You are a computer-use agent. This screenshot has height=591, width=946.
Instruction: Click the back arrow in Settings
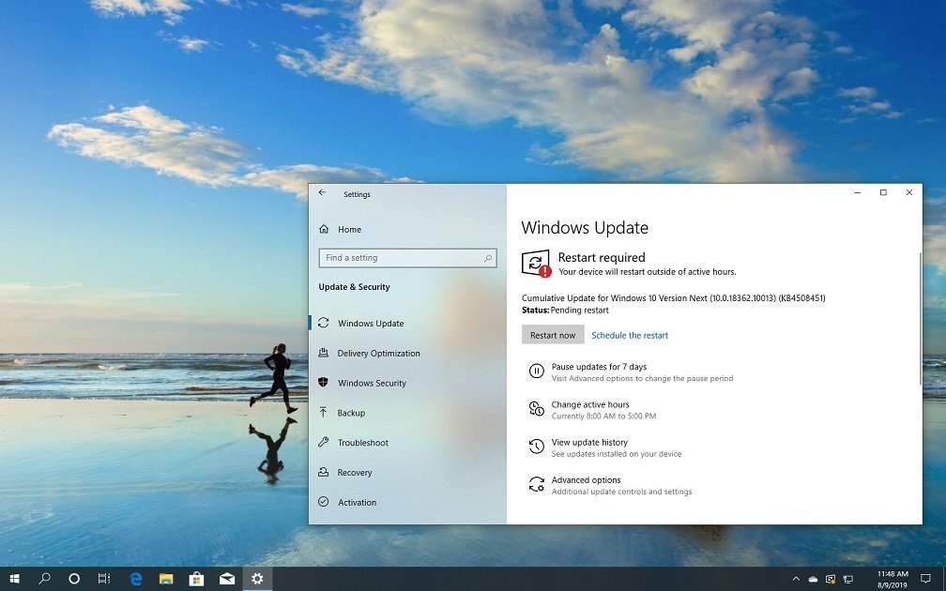322,193
